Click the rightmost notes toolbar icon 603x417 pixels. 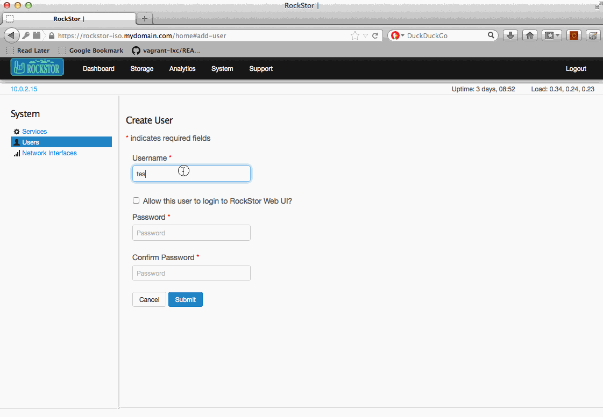tap(593, 36)
